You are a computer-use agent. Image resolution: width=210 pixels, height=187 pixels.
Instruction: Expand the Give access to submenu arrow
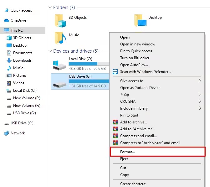tap(200, 81)
